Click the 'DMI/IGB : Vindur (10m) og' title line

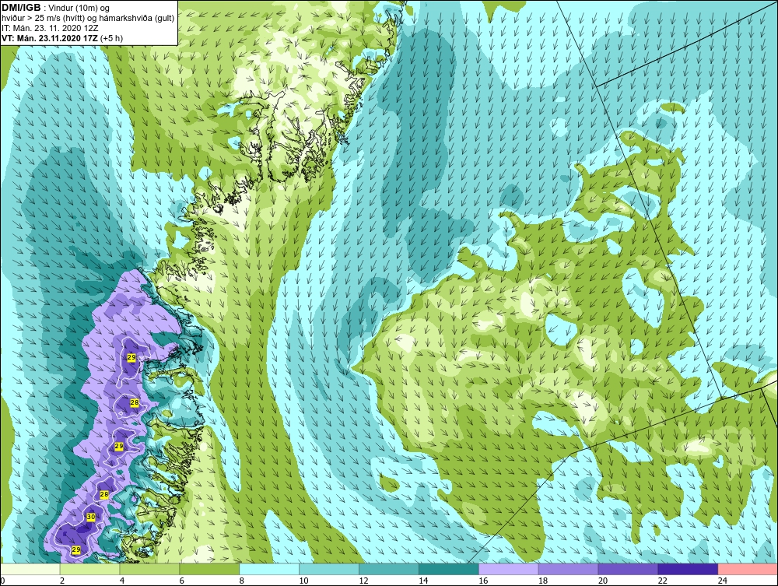coord(55,8)
